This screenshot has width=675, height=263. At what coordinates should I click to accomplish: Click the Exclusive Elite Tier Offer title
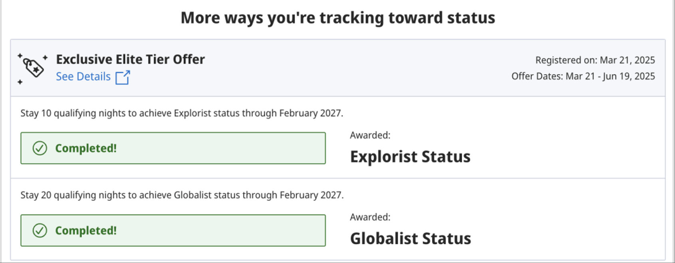coord(130,59)
